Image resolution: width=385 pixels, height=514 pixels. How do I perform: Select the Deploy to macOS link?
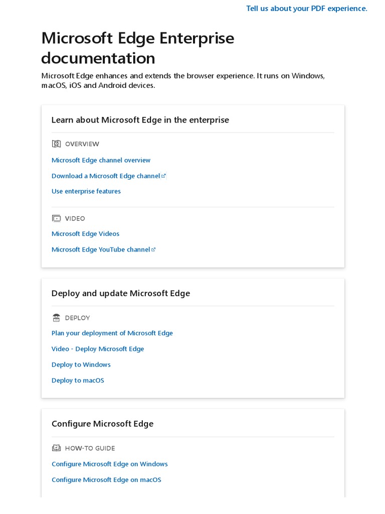click(78, 380)
